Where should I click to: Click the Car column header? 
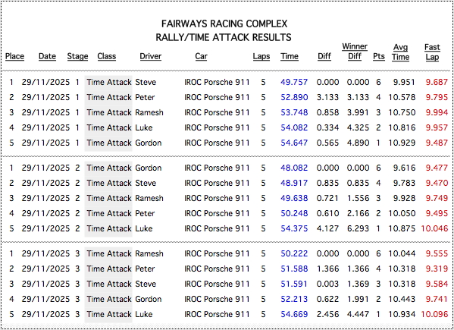[201, 56]
